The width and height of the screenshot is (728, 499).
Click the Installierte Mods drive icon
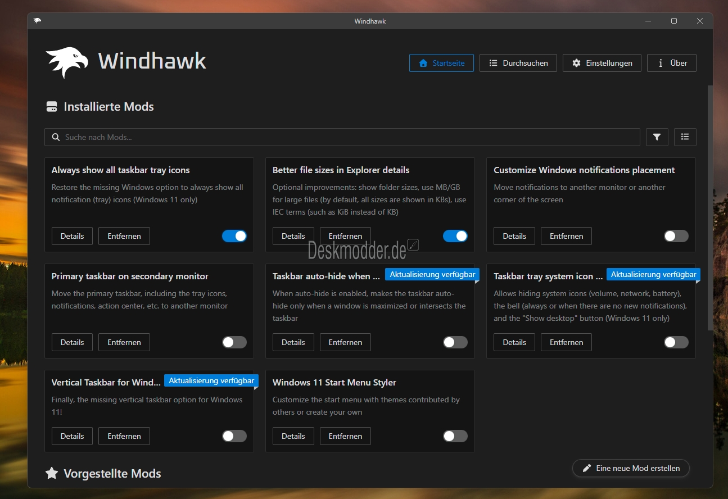click(x=52, y=107)
